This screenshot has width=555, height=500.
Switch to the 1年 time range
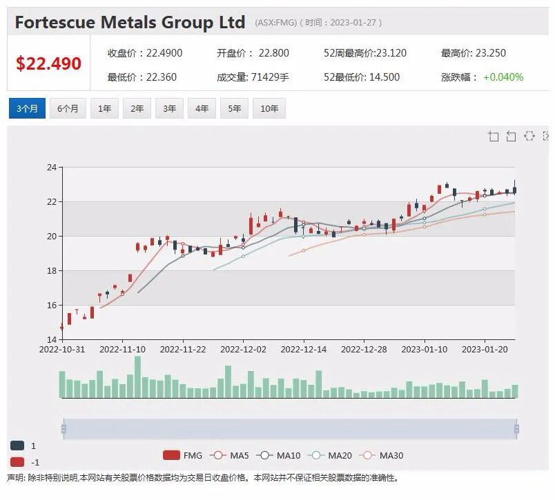[104, 108]
